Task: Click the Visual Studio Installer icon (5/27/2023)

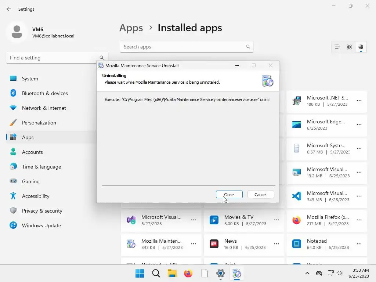Action: pos(131,220)
